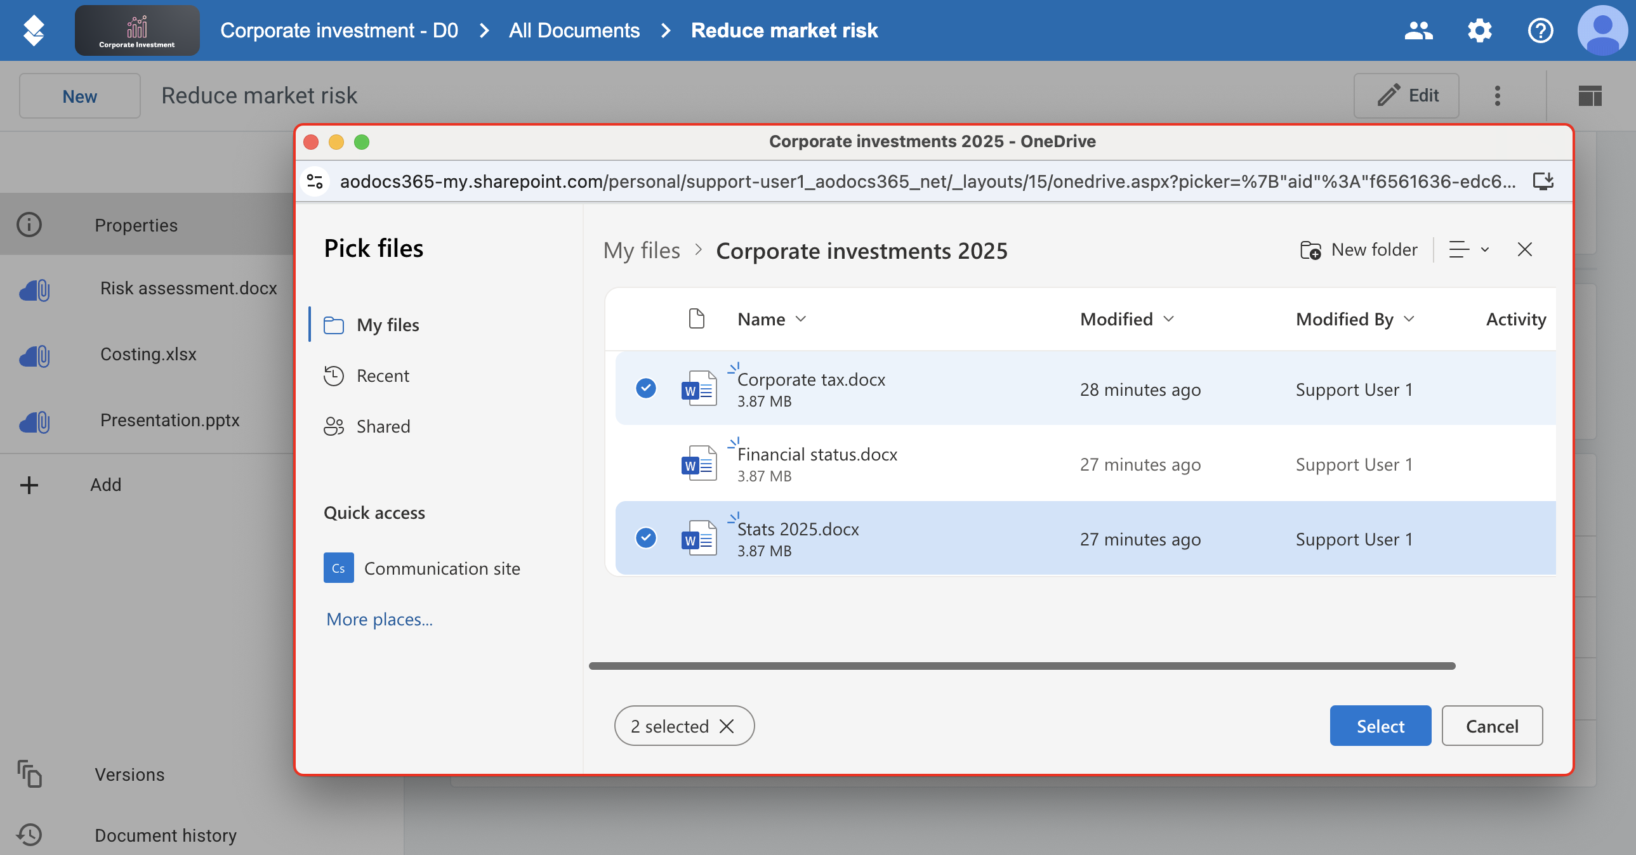
Task: Go to My files breadcrumb
Action: 642,251
